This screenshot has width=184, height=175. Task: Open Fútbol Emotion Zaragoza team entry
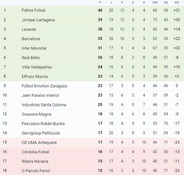pyautogui.click(x=44, y=86)
